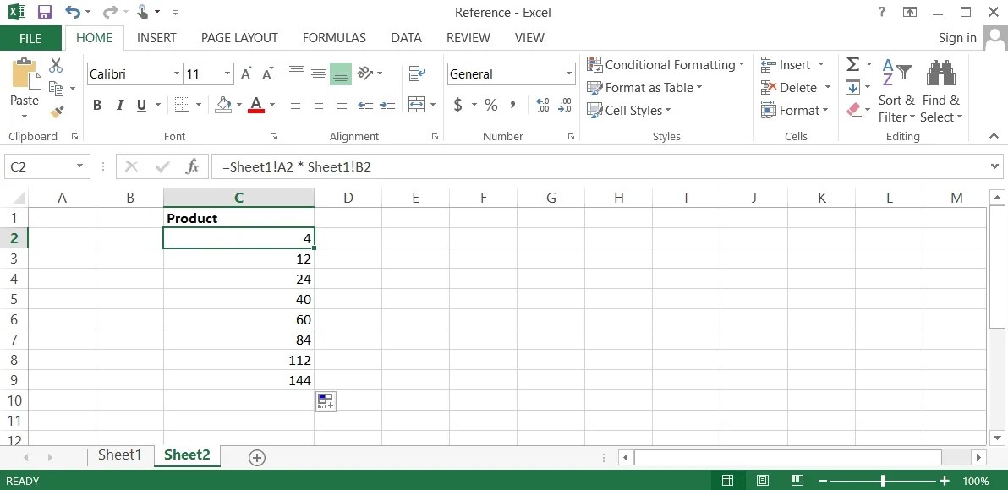Open the Font Size dropdown

coord(227,73)
